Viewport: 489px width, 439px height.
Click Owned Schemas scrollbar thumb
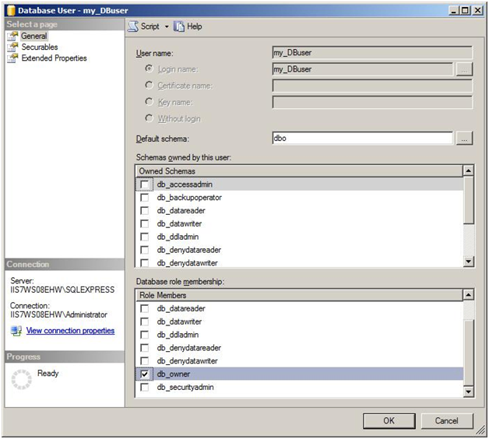point(469,200)
